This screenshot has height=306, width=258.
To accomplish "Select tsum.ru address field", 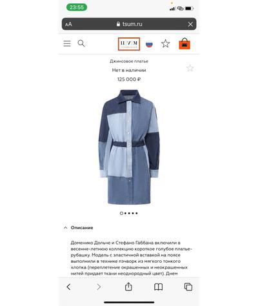I will click(129, 24).
